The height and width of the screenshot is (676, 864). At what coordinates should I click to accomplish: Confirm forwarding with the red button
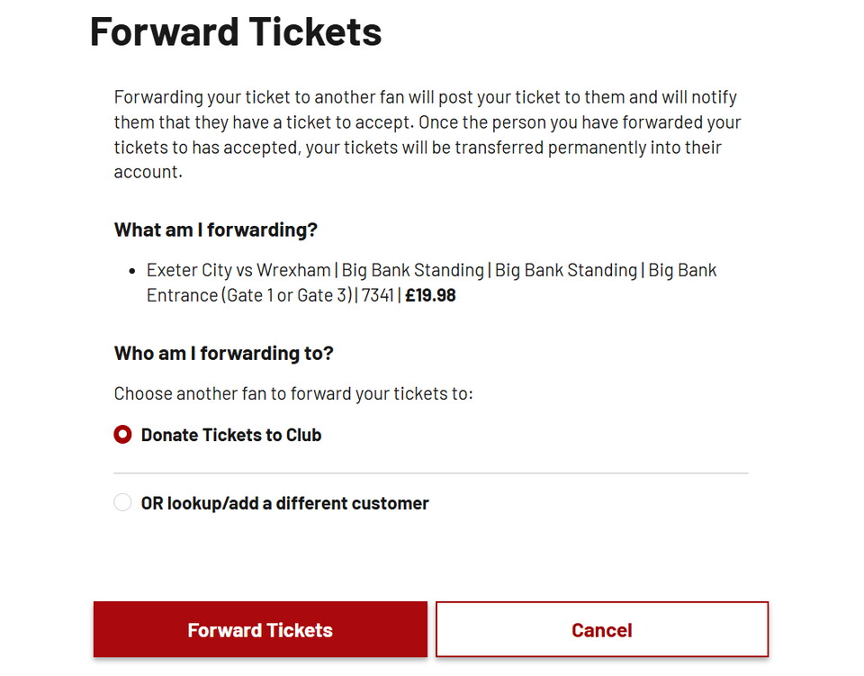pyautogui.click(x=259, y=629)
